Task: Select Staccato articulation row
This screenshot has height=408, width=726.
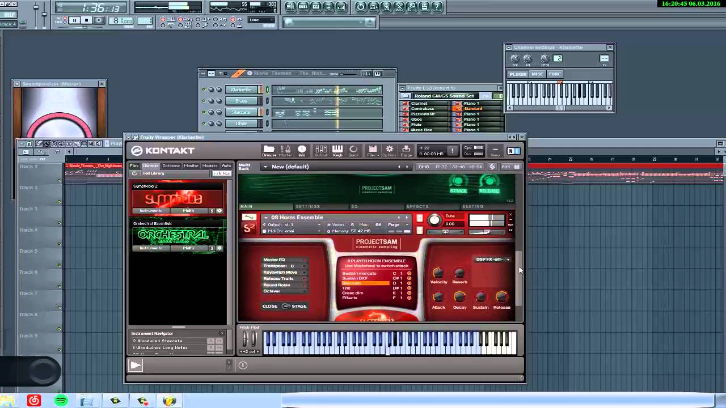Action: tap(366, 283)
